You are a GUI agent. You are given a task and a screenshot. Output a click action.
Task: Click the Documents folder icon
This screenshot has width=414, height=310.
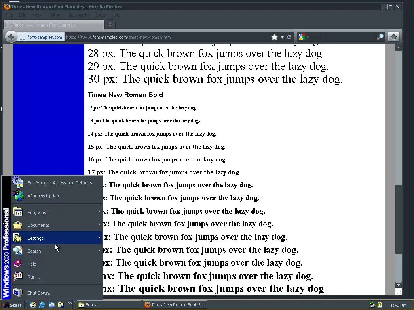pos(18,225)
